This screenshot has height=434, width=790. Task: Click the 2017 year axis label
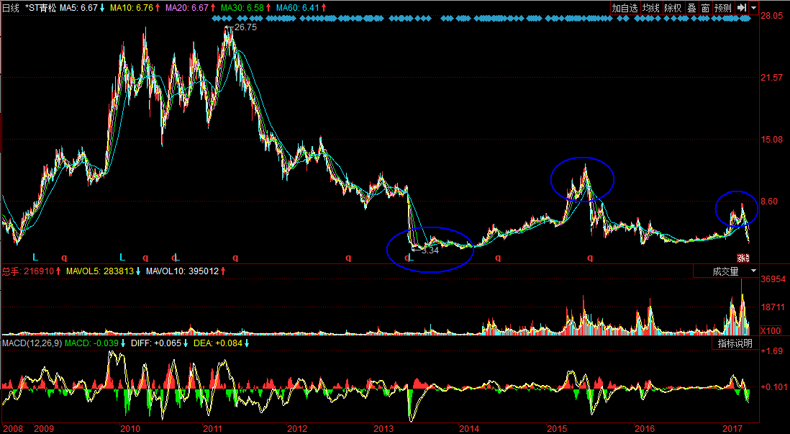pos(731,428)
